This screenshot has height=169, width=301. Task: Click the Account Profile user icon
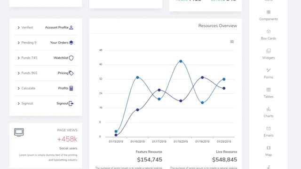point(71,28)
